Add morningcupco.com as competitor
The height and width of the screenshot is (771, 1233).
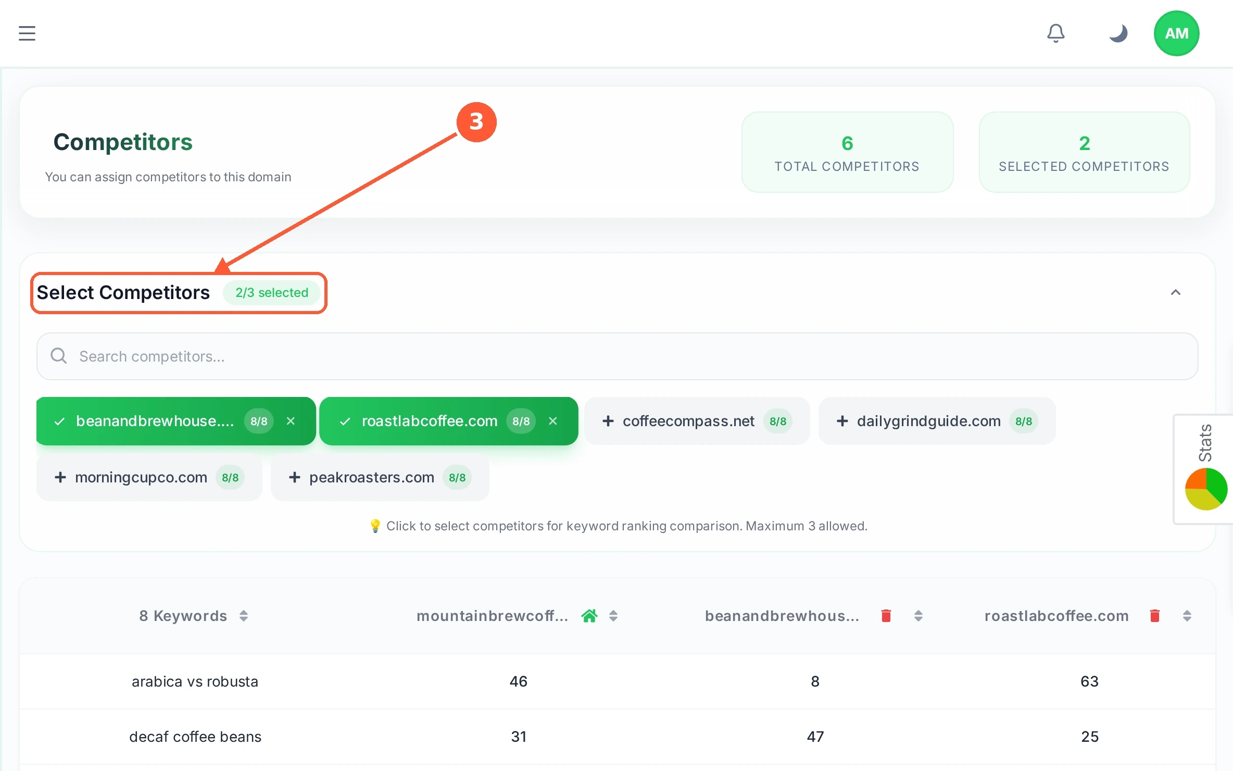149,477
